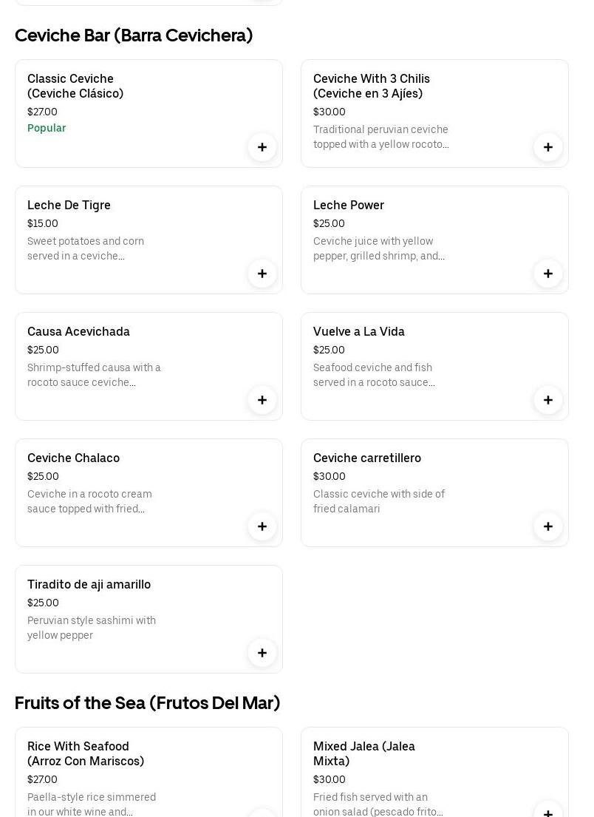Click the Fruits of the Sea heading

tap(148, 703)
